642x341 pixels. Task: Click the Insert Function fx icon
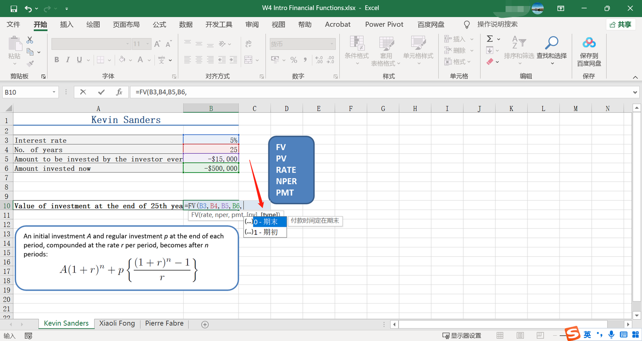coord(119,92)
